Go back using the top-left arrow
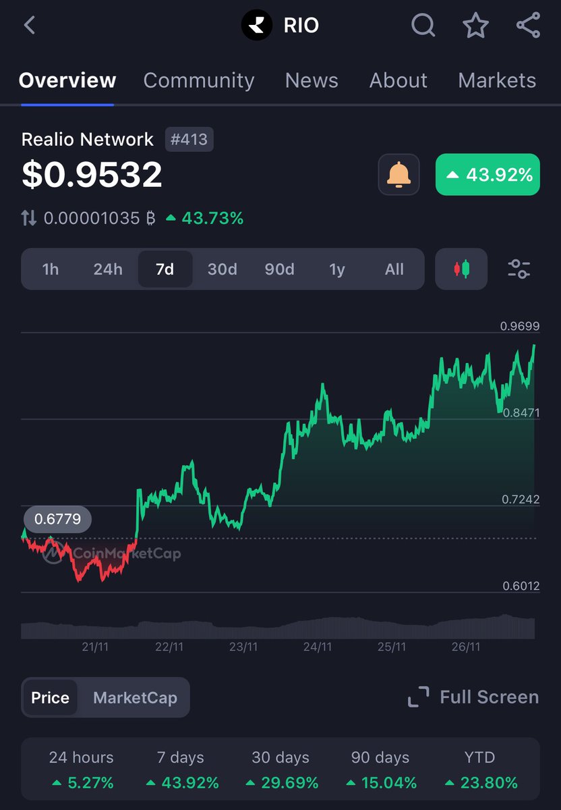 pyautogui.click(x=29, y=26)
